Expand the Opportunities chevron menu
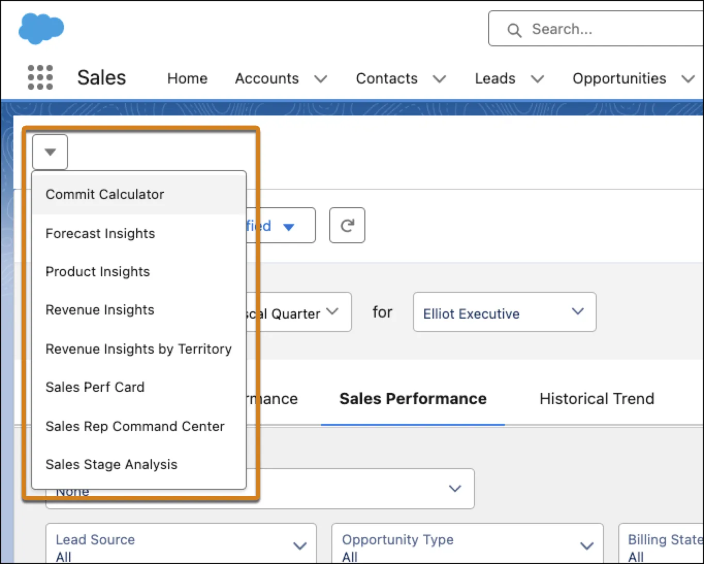The height and width of the screenshot is (564, 704). point(687,79)
